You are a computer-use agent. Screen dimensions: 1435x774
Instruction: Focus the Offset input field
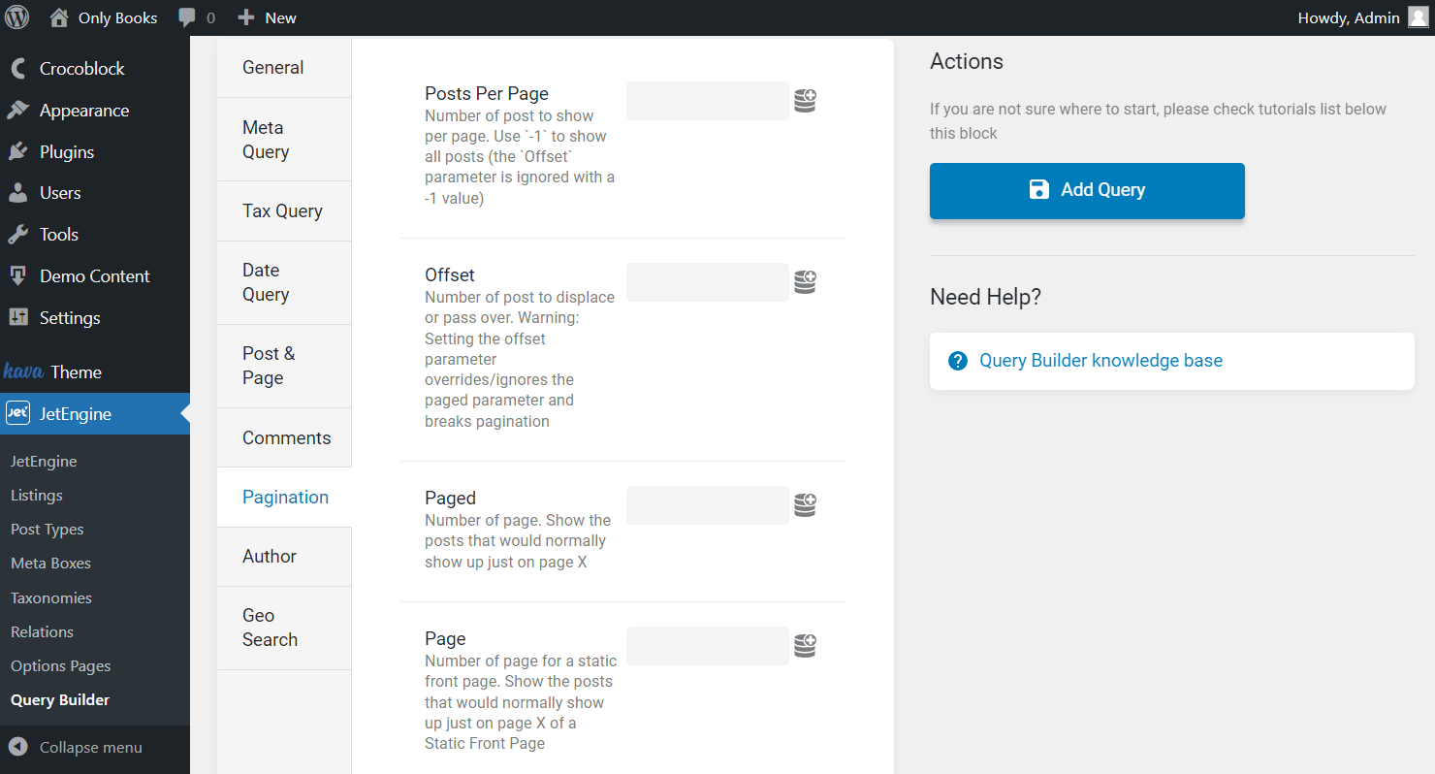[x=708, y=282]
